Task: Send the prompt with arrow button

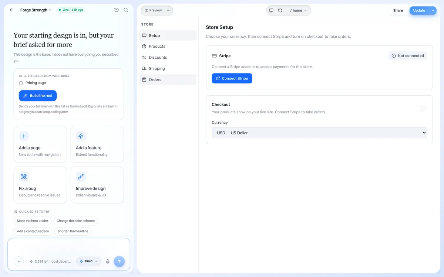Action: point(119,261)
